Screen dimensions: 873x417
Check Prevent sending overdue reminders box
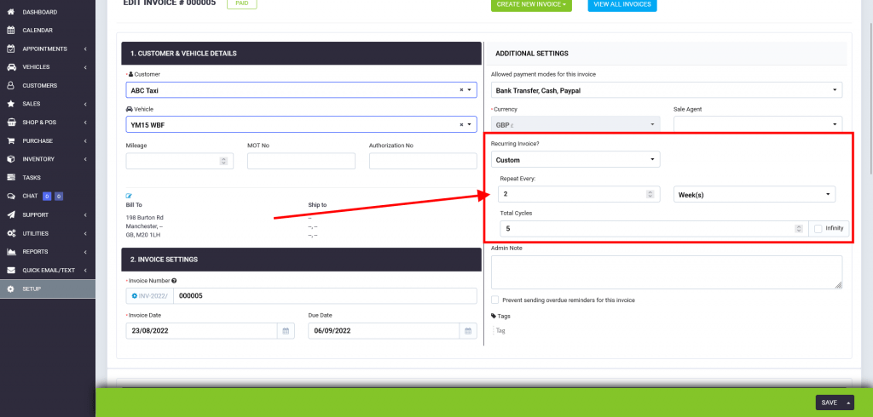tap(495, 300)
